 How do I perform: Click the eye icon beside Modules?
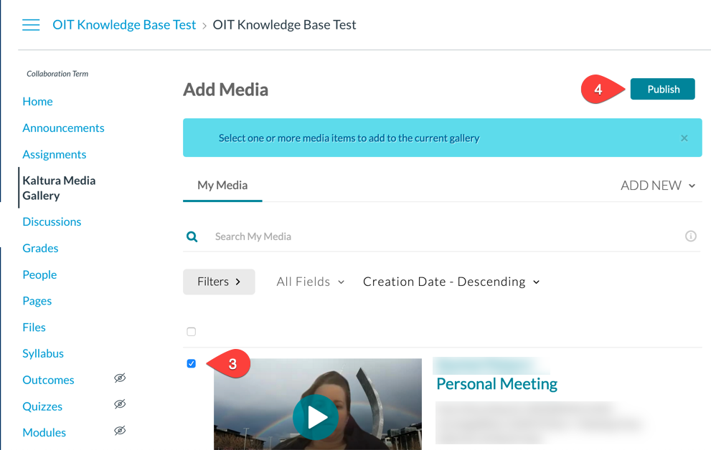(x=120, y=431)
